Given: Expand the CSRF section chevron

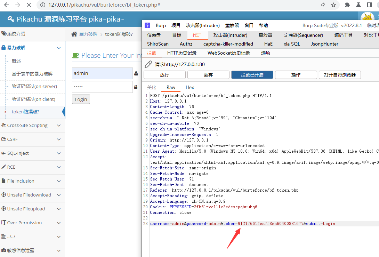Looking at the screenshot, I should click(59, 139).
